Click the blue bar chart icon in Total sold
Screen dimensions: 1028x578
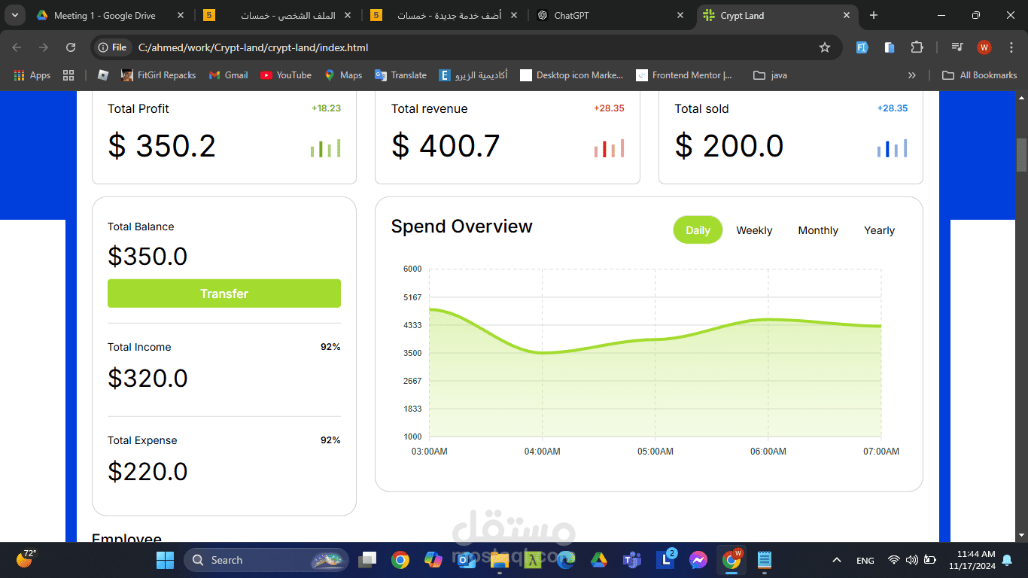pyautogui.click(x=893, y=148)
